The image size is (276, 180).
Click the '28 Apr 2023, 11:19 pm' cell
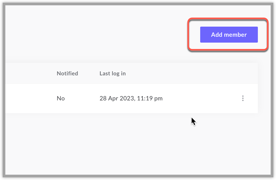pos(131,98)
